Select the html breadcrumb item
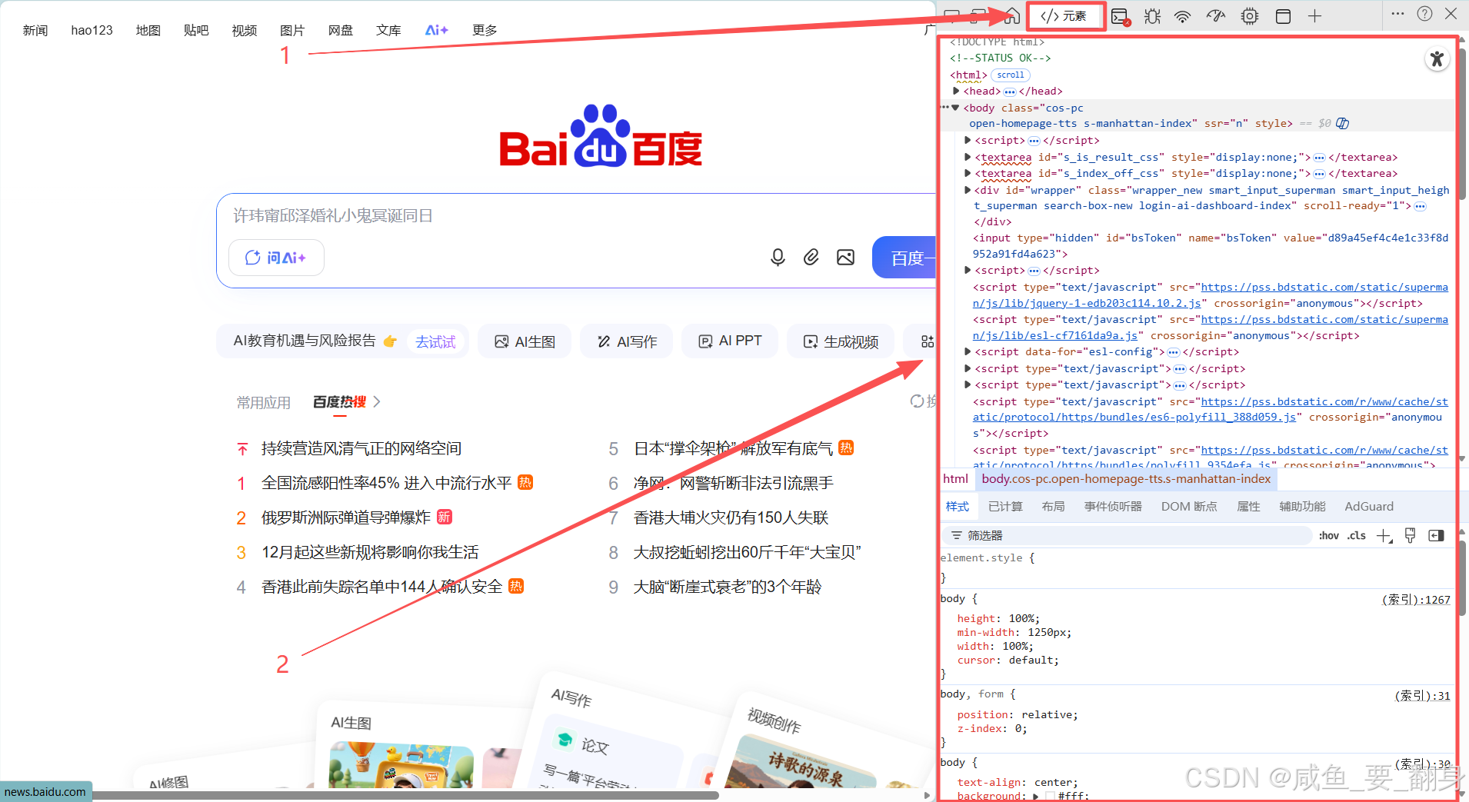 click(x=956, y=478)
